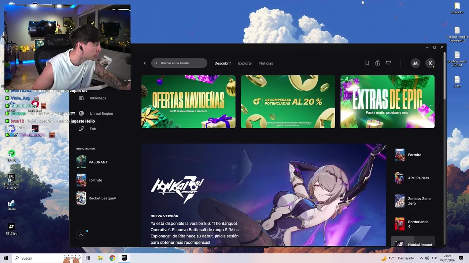The image size is (469, 263).
Task: Open the Spotify desktop shortcut
Action: click(x=11, y=155)
